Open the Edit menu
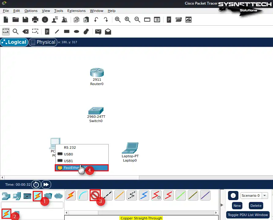The width and height of the screenshot is (273, 220). (17, 11)
